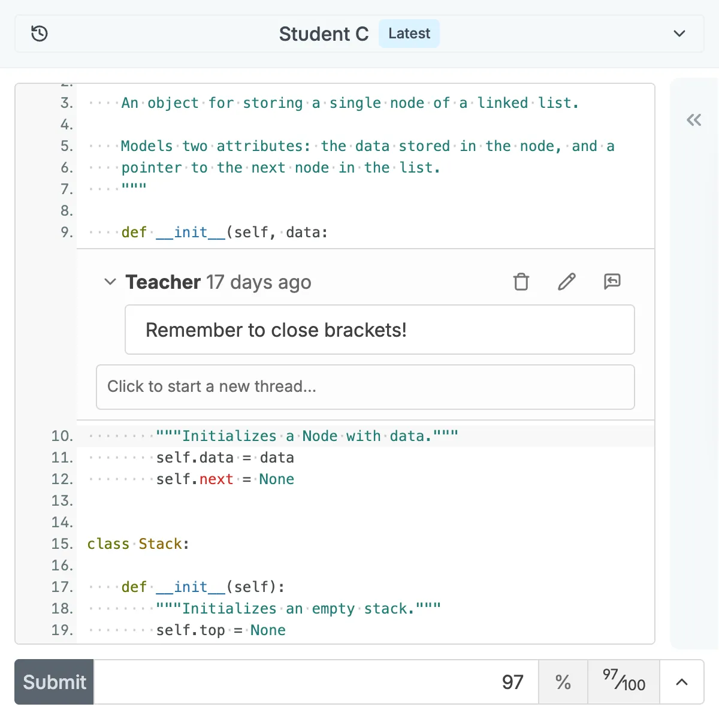Open the version history clock icon

tap(39, 34)
